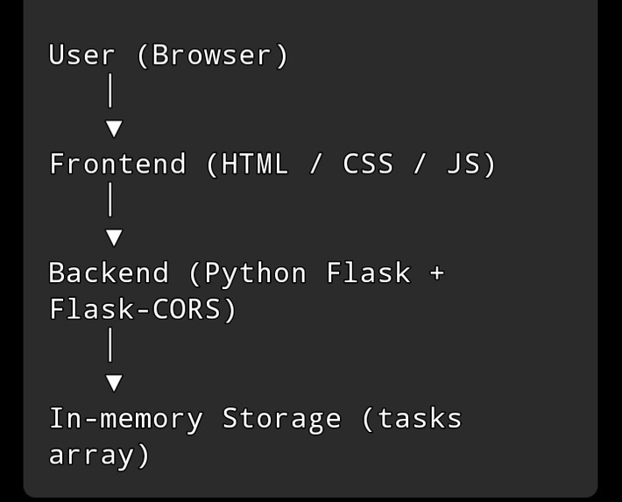Click the CSS text in the code block

(x=368, y=164)
